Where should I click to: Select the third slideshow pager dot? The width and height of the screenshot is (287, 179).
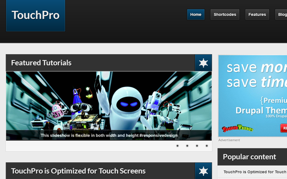pyautogui.click(x=197, y=146)
